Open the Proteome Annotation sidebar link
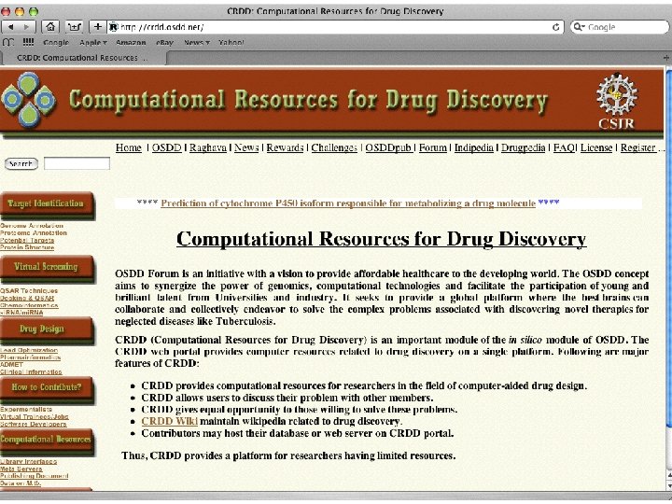 pyautogui.click(x=34, y=232)
